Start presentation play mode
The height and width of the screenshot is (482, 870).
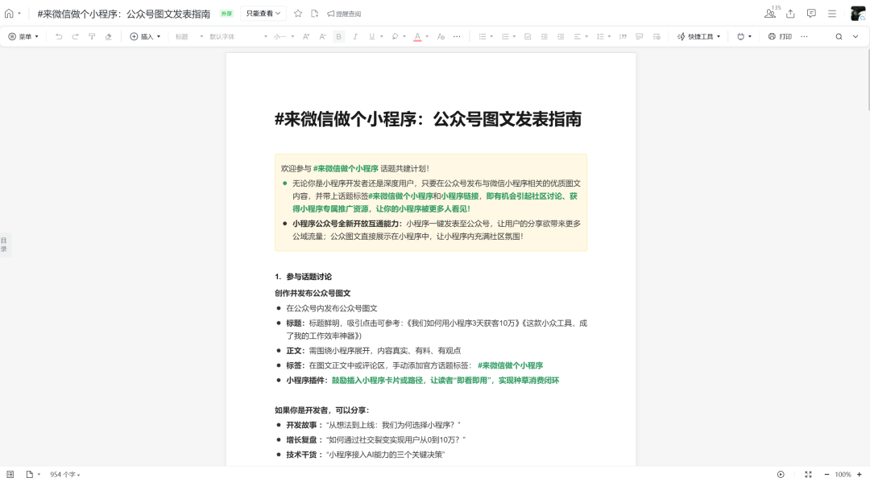click(x=781, y=474)
